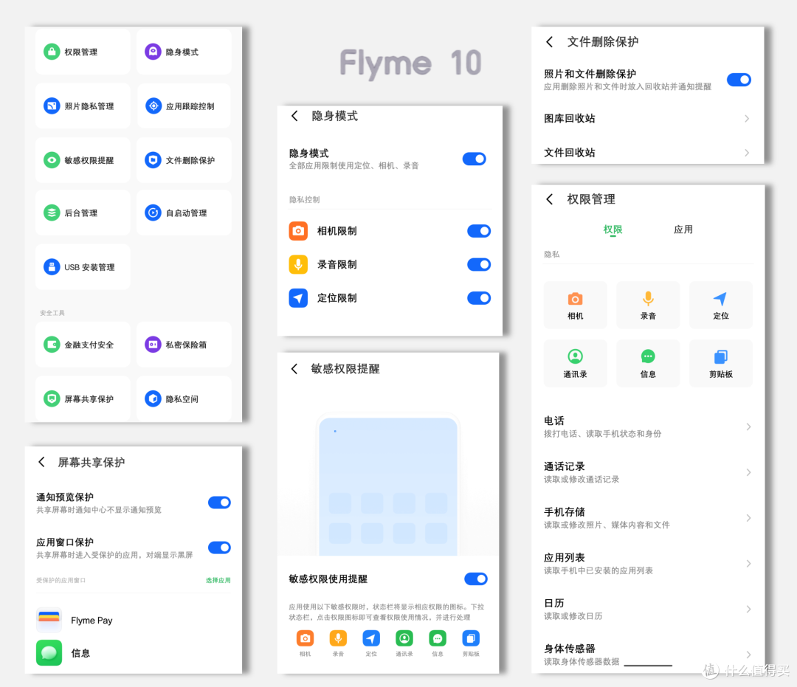Open 剪贴板 permission tile in 权限管理

click(721, 363)
